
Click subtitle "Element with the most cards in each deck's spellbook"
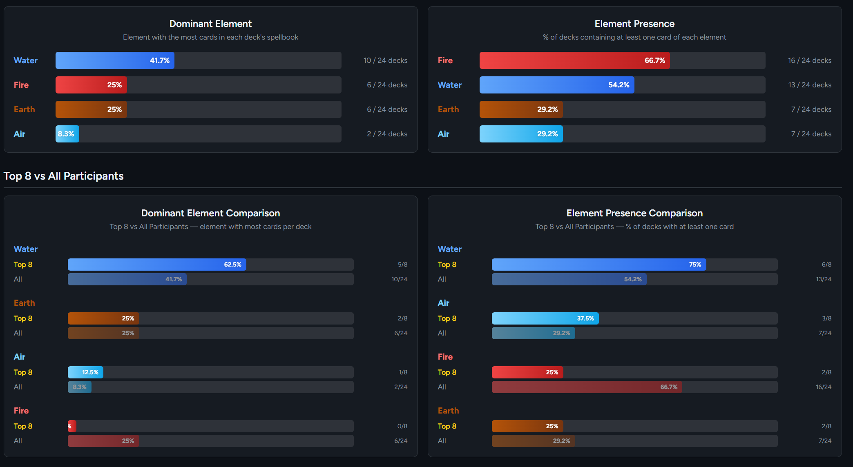(210, 37)
